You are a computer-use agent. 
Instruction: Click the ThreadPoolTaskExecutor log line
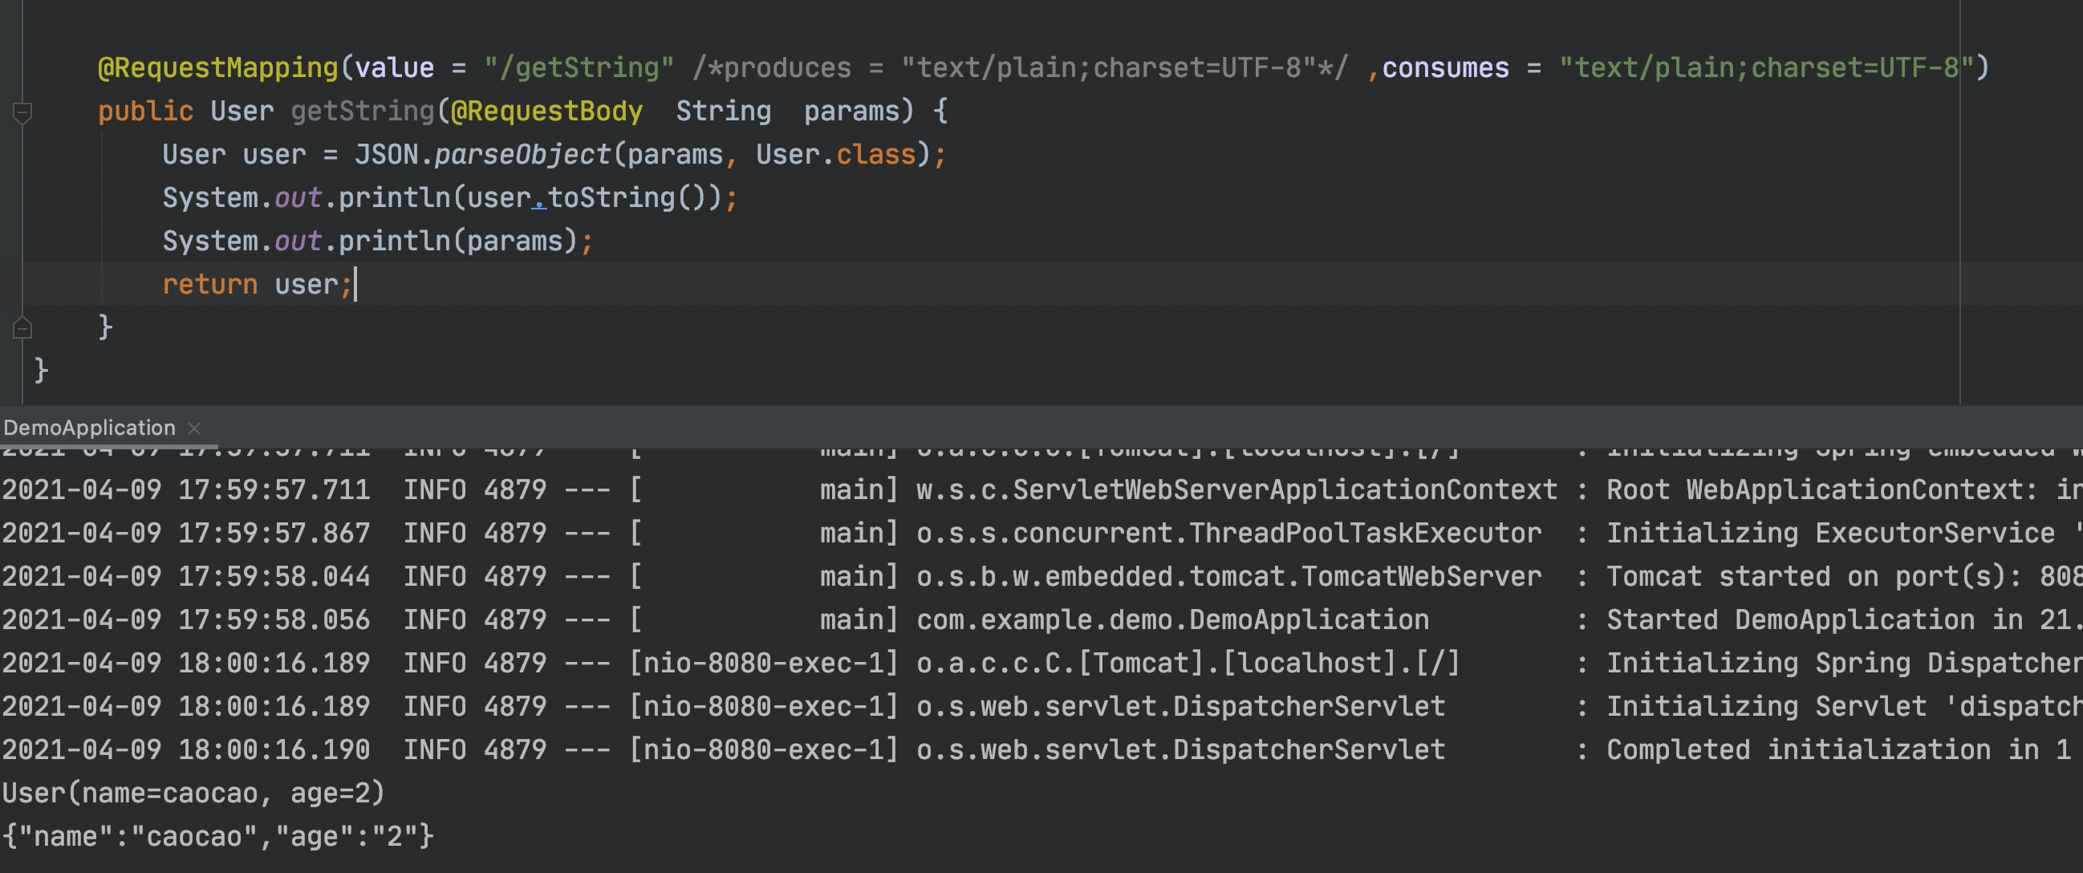coord(1228,534)
